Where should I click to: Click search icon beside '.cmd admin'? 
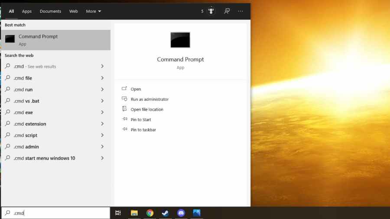tap(8, 146)
